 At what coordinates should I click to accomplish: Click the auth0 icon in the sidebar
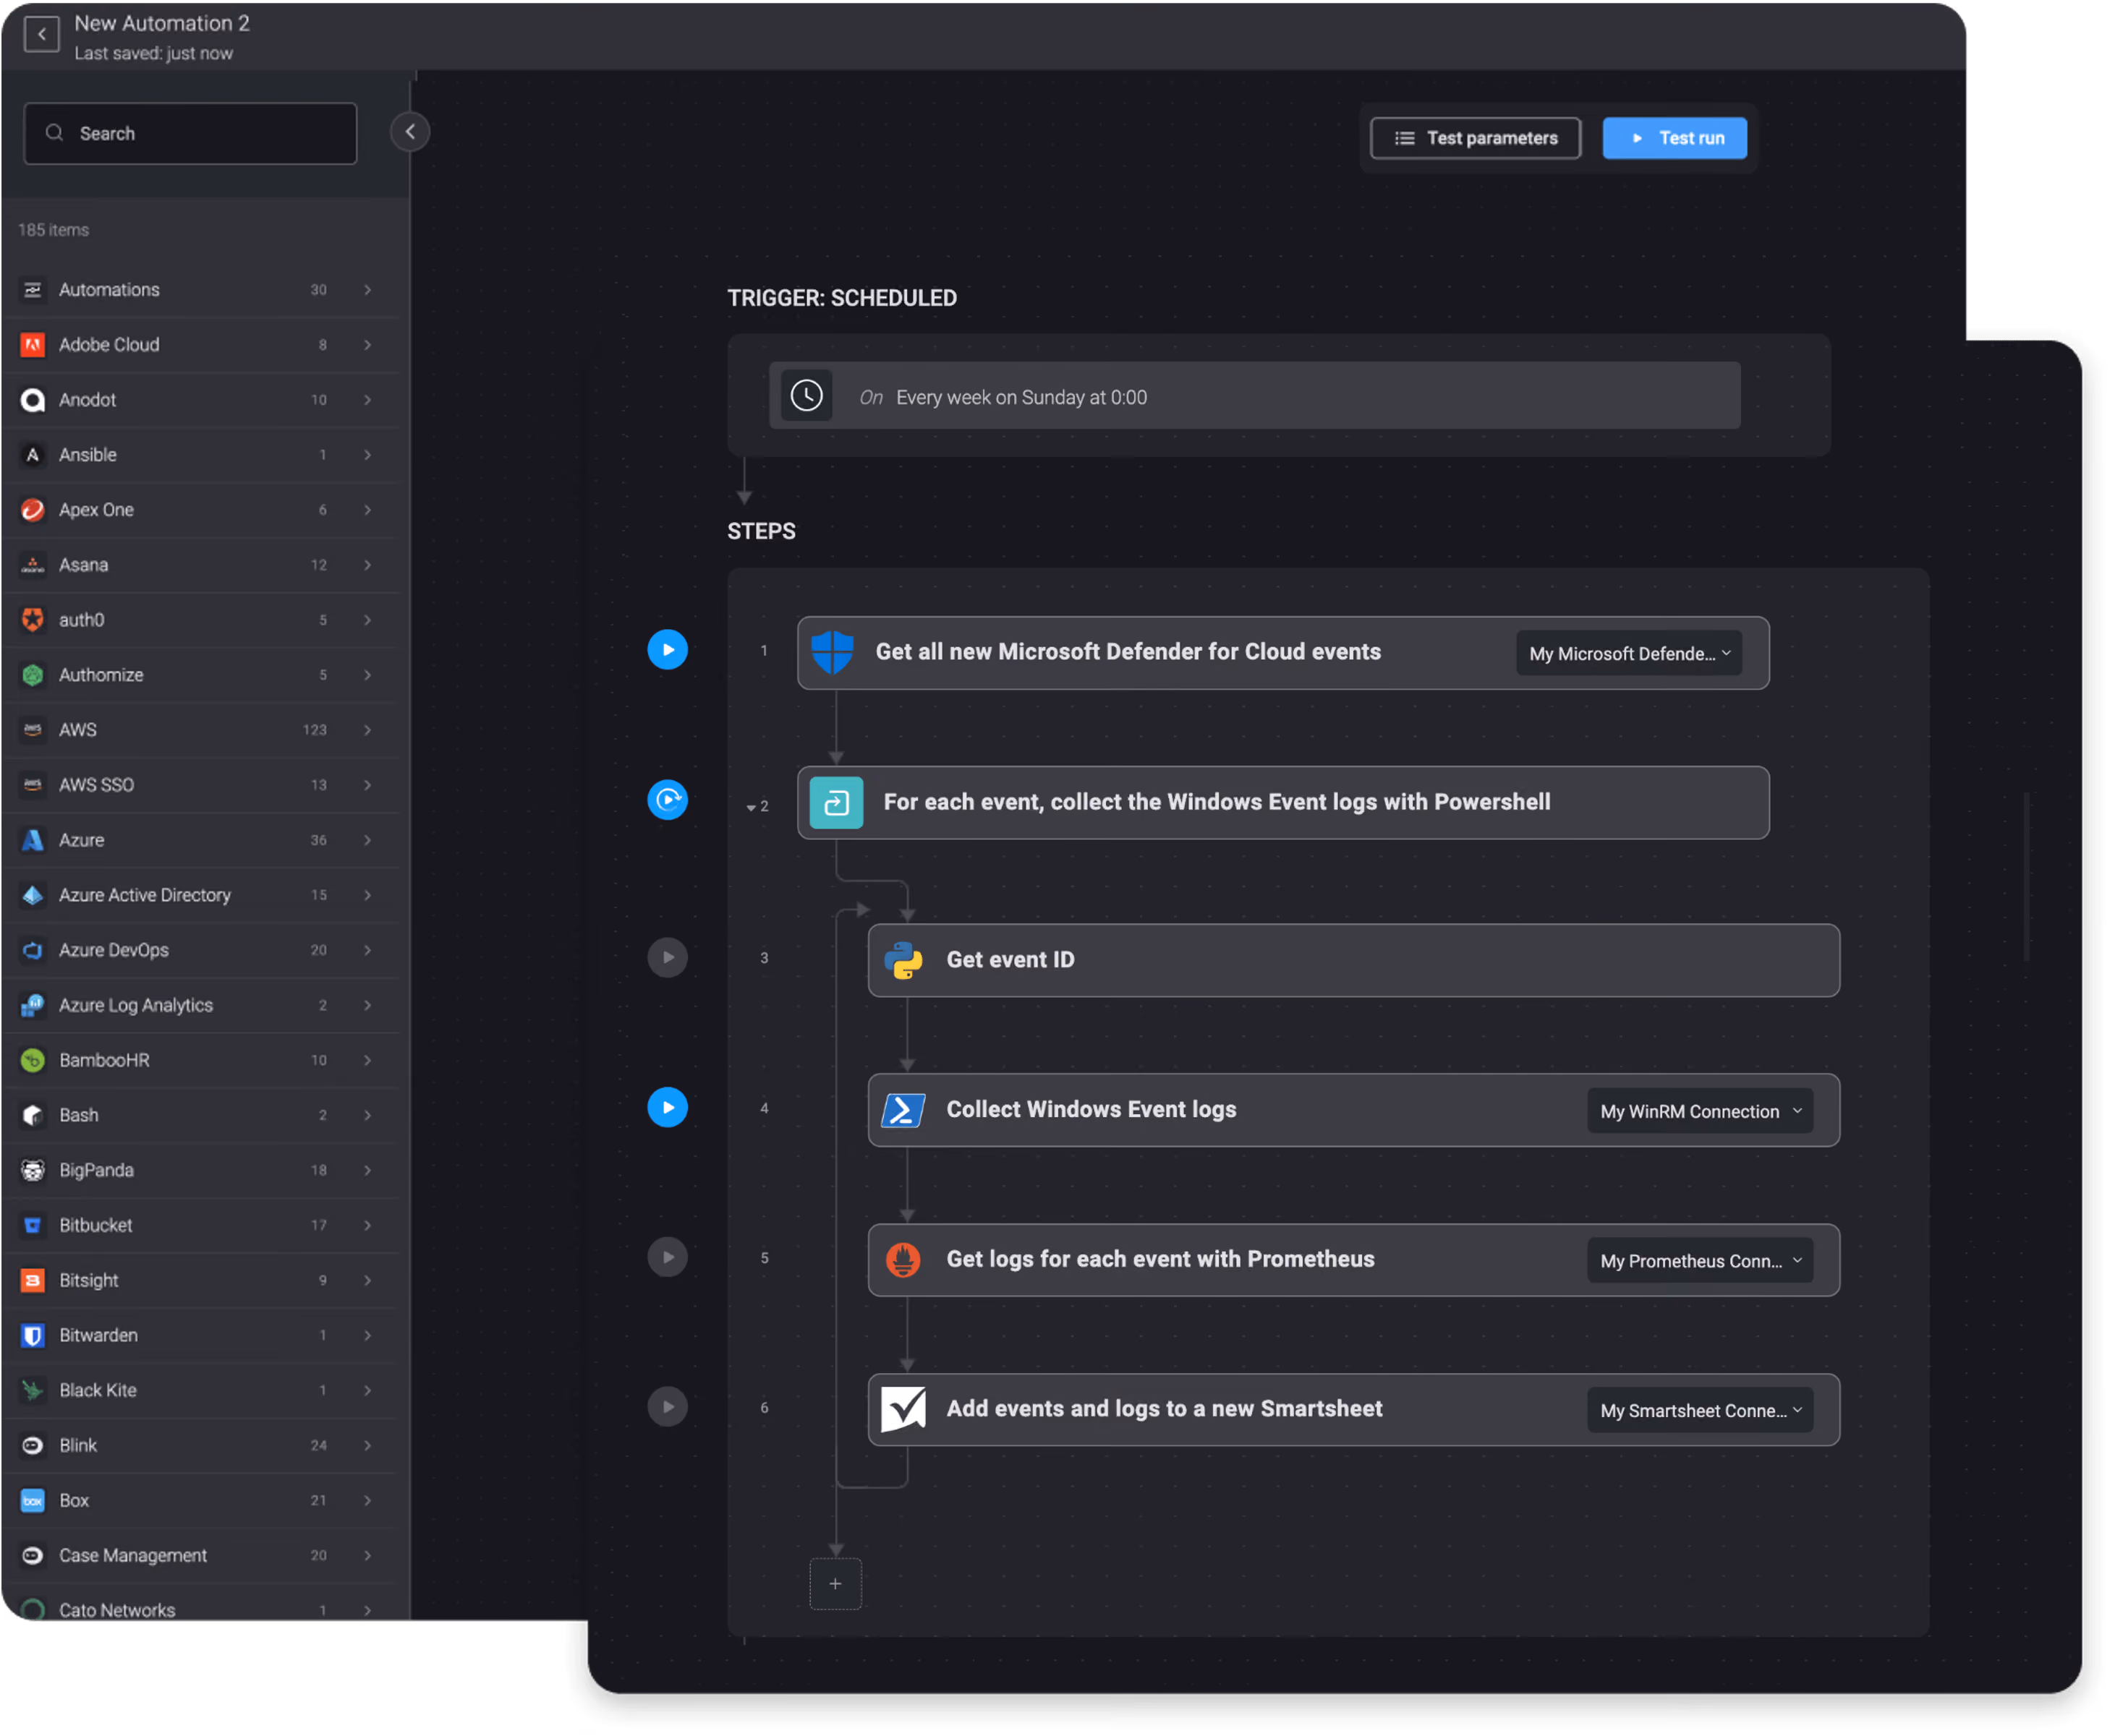[33, 620]
